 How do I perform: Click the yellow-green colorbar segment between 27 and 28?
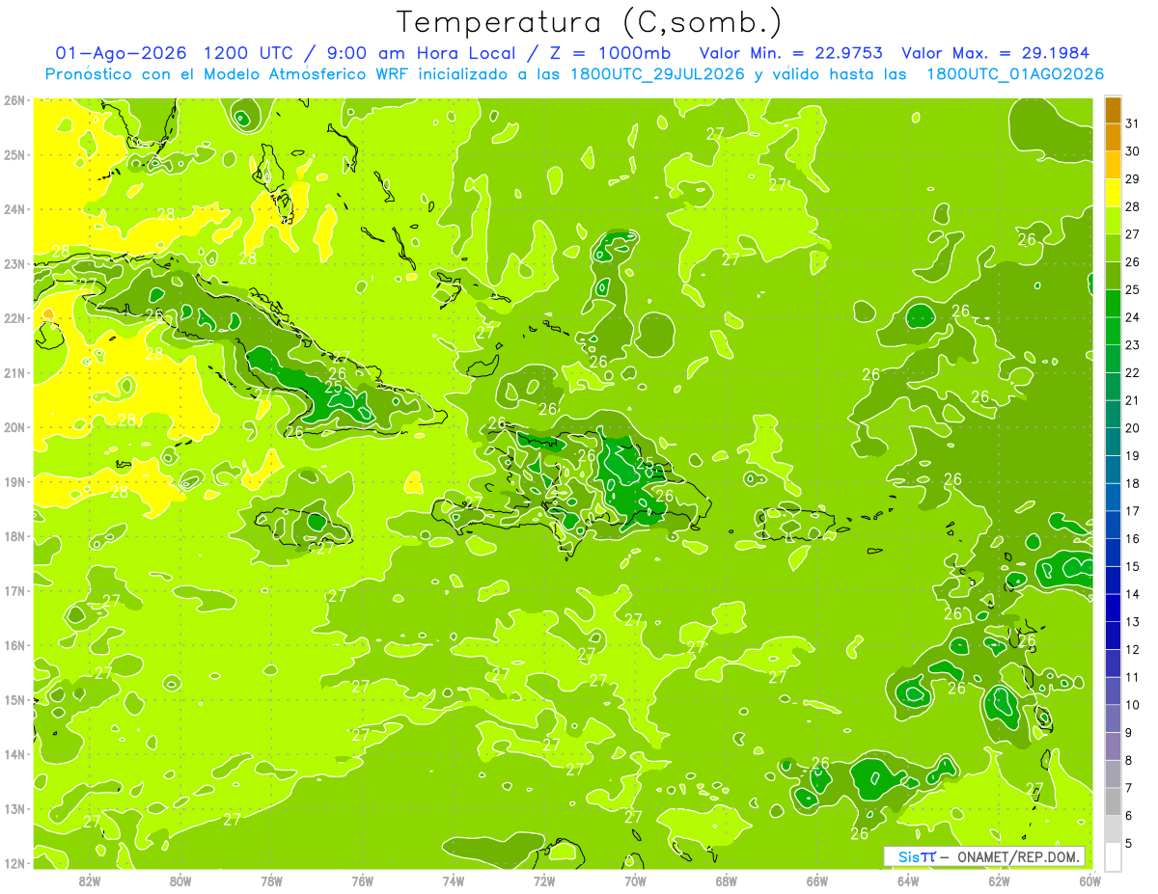tap(1113, 220)
